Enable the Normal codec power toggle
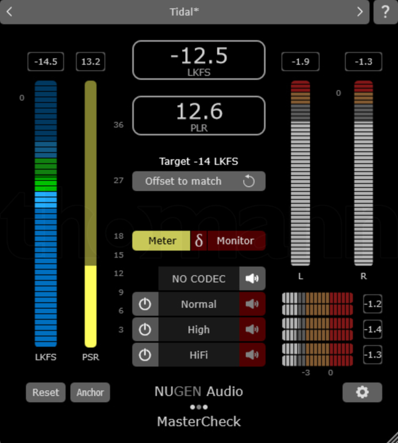398x443 pixels. pos(145,304)
